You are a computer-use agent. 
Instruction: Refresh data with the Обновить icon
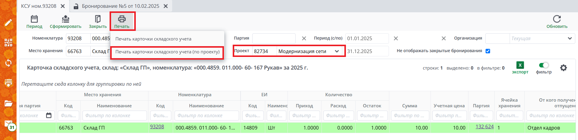(x=557, y=19)
